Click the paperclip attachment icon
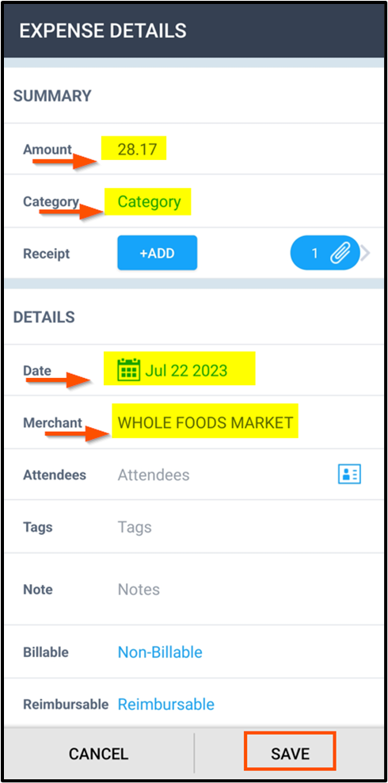This screenshot has width=388, height=783. click(339, 254)
